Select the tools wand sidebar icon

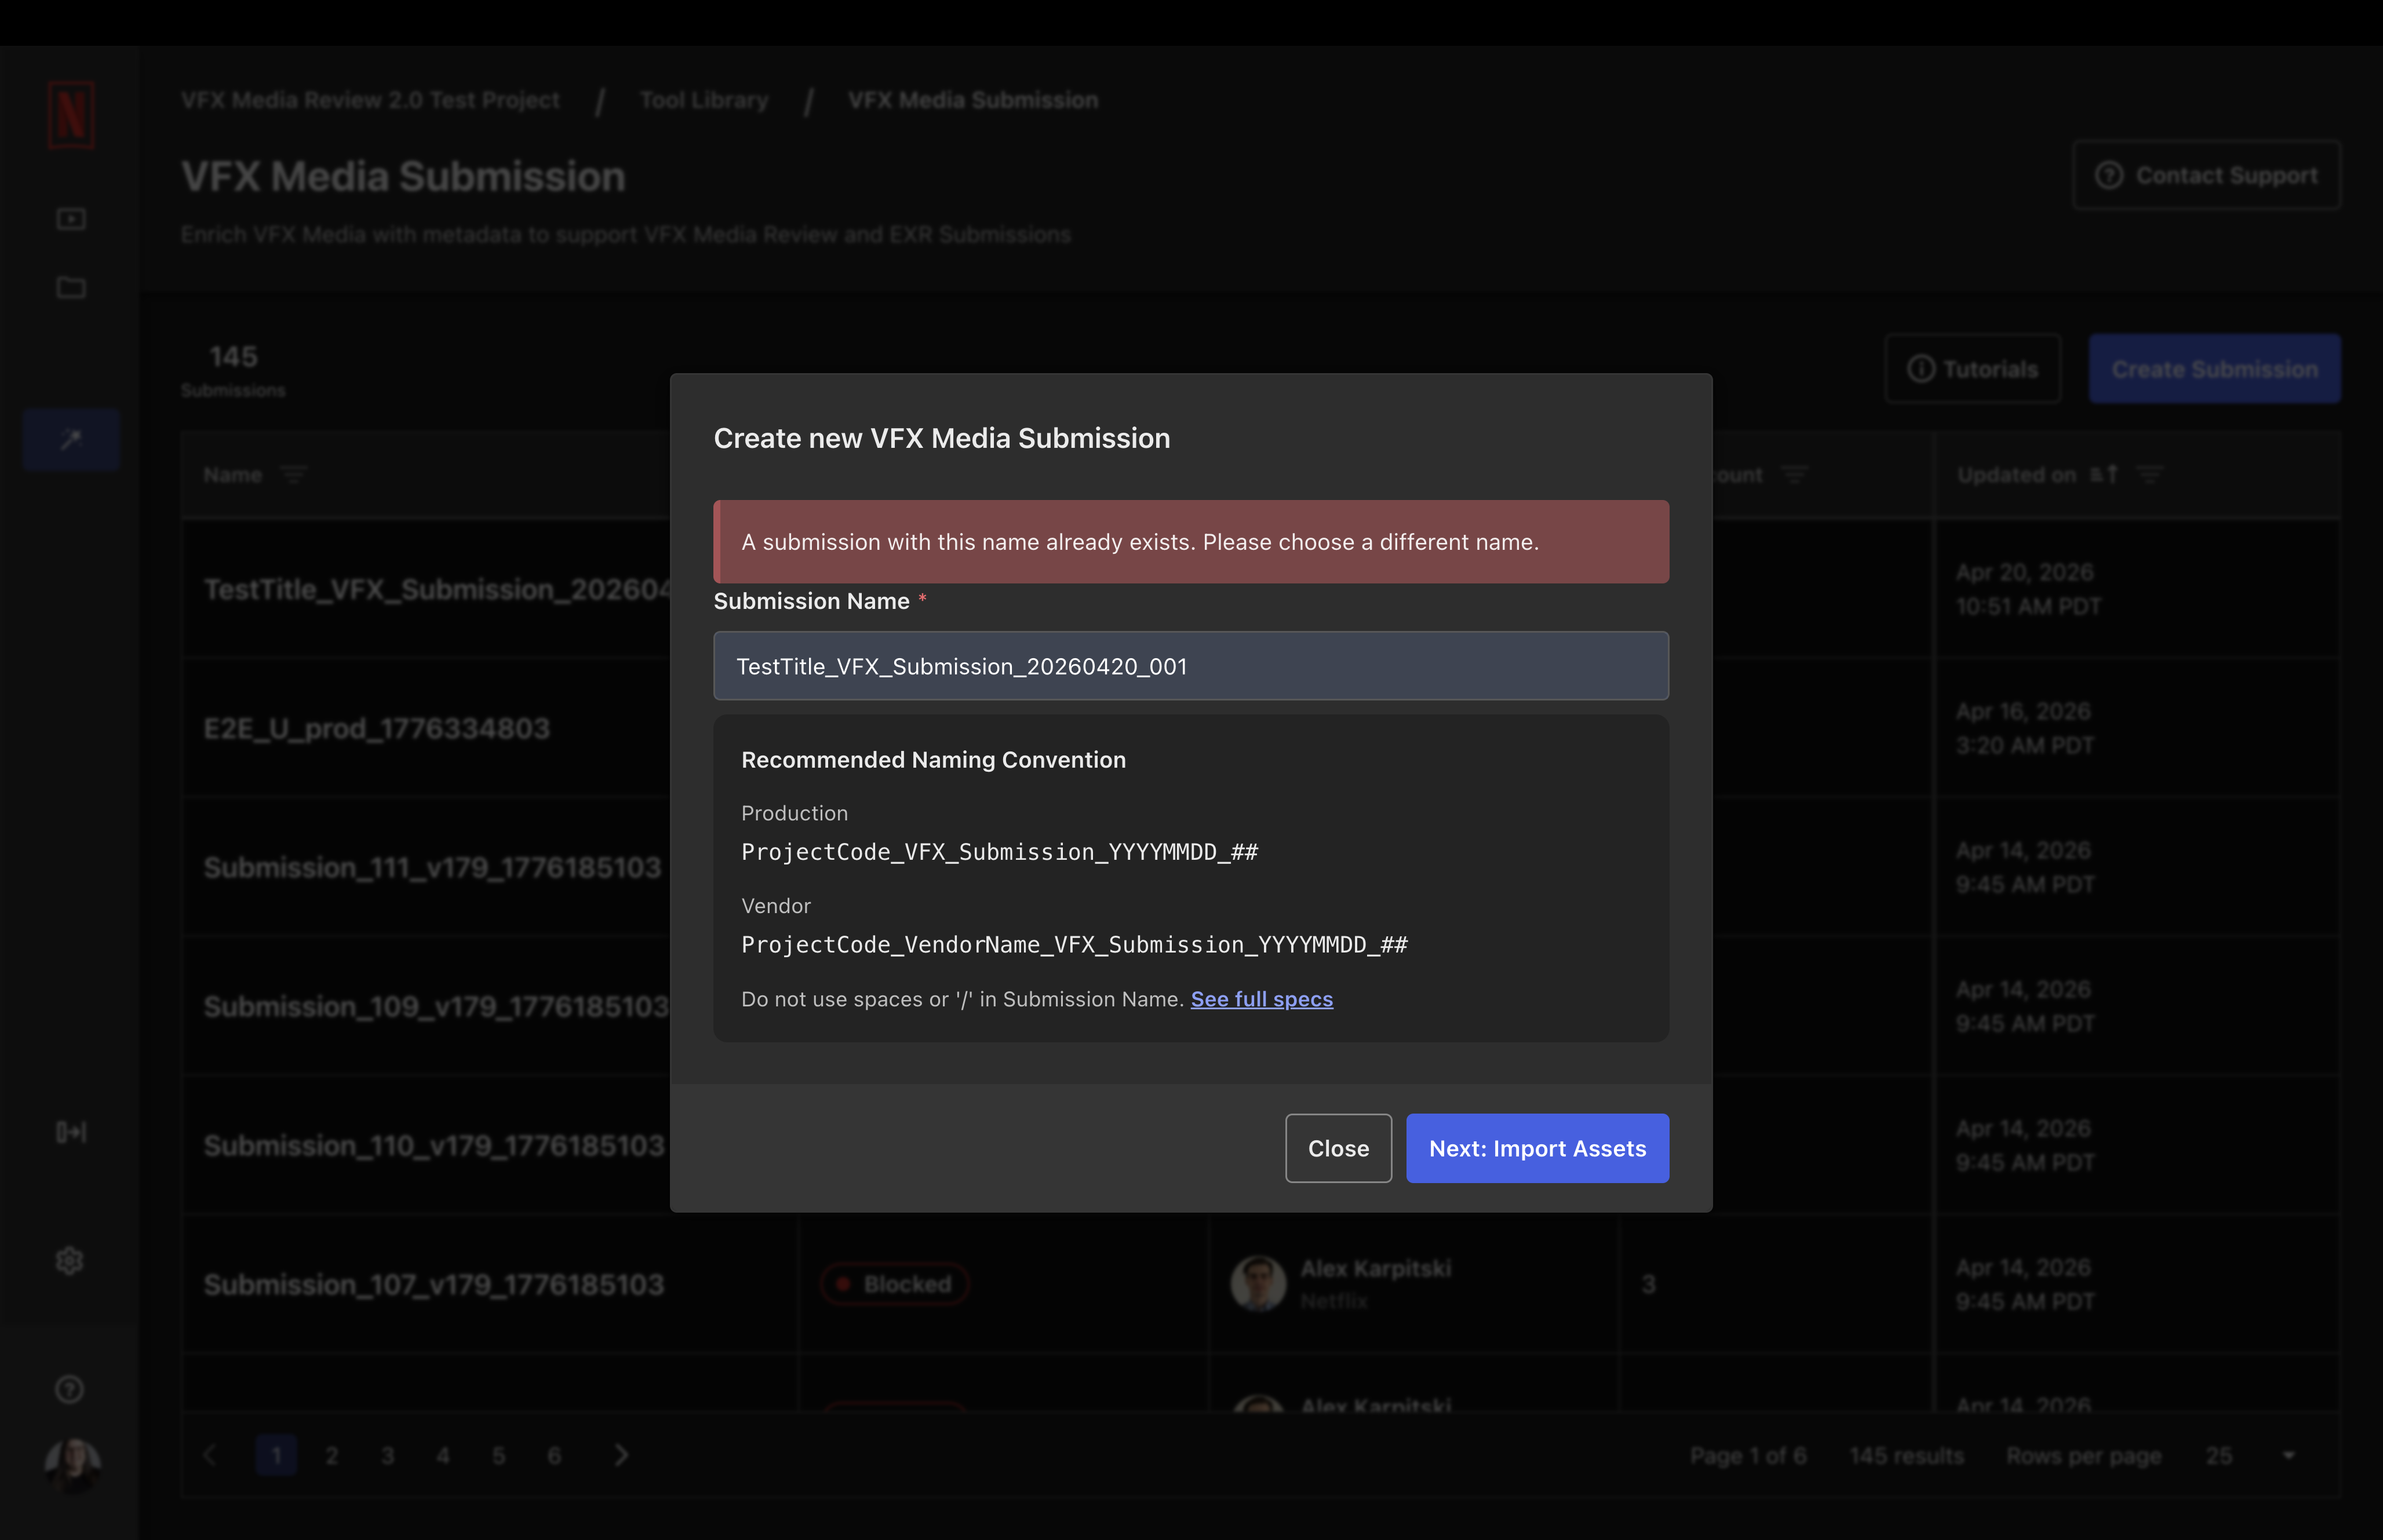click(71, 439)
